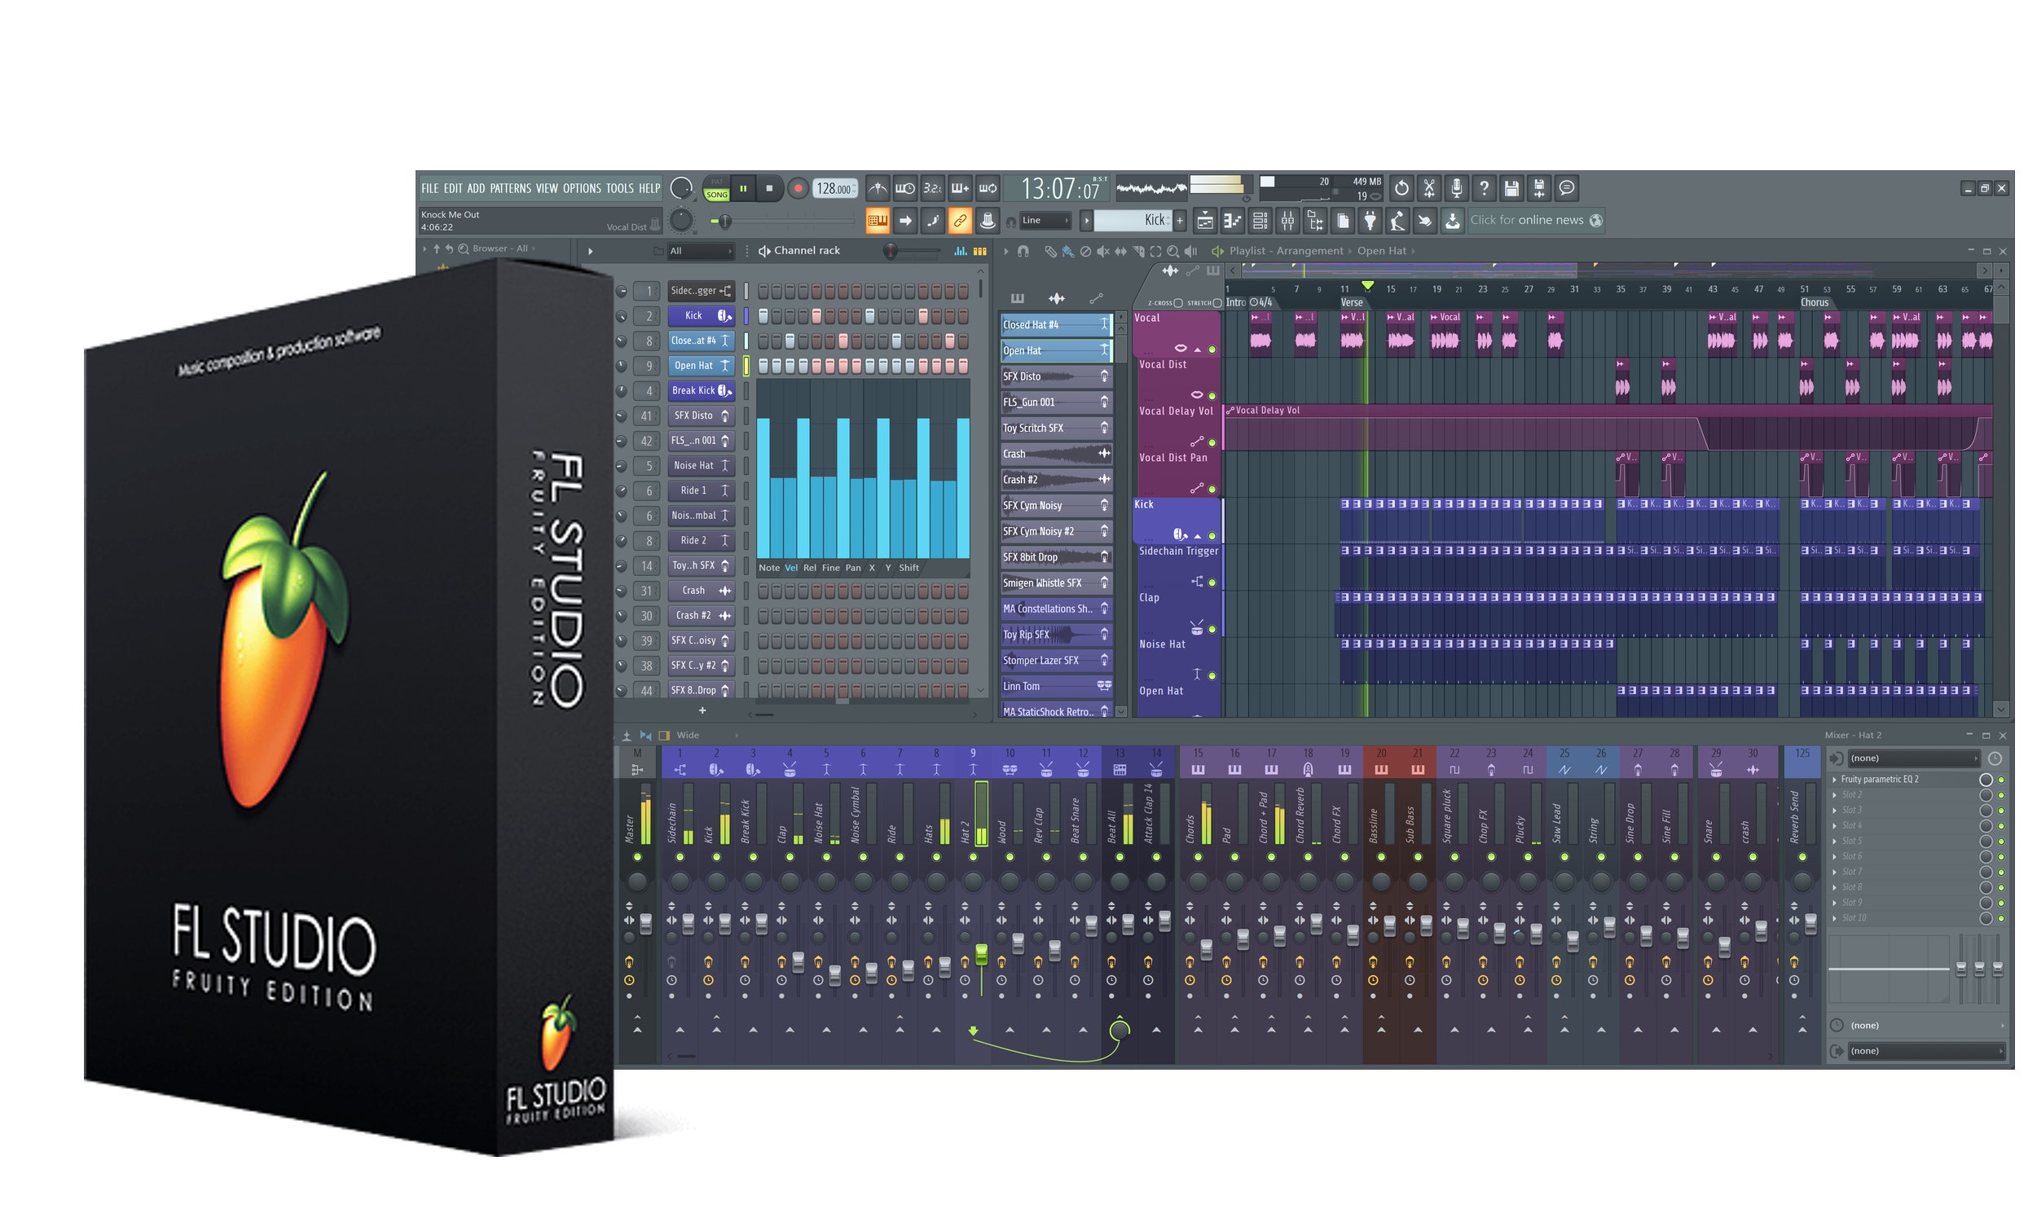Open the plugin picker plug icon
This screenshot has height=1222, width=2037.
(x=1370, y=221)
